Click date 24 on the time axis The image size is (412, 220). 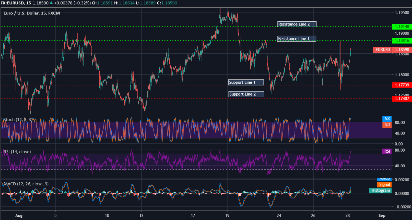tap(279, 215)
